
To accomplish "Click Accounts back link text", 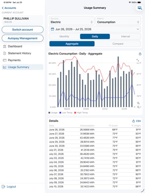I will point(10,8).
